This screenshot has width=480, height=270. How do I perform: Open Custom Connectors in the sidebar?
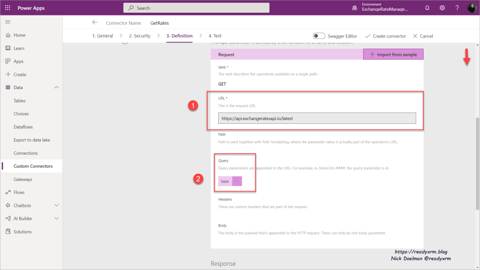pyautogui.click(x=33, y=166)
